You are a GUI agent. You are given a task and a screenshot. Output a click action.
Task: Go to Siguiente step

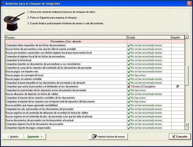pos(35,137)
